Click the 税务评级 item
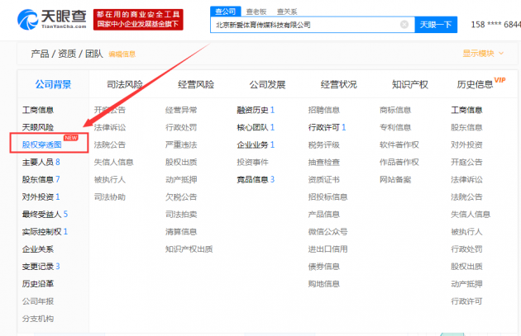This screenshot has height=336, width=521. [x=324, y=144]
